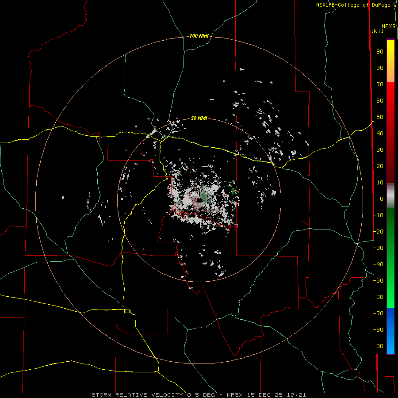Click the "40" value on the velocity scale
Image resolution: width=398 pixels, height=398 pixels.
(380, 134)
